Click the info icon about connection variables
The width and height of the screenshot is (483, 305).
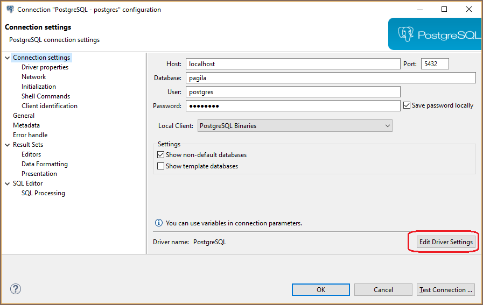(159, 223)
